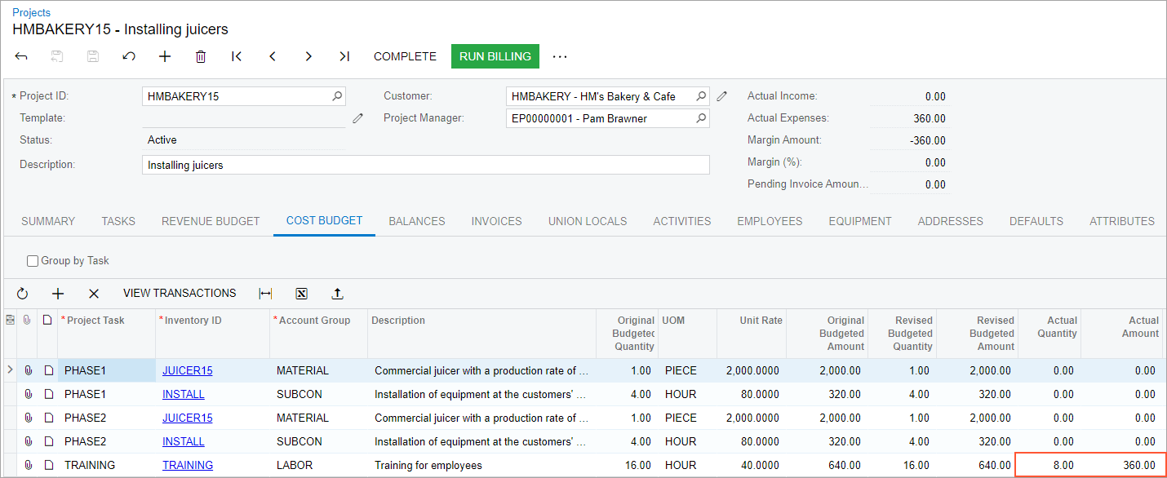Open the Invoices tab
Viewport: 1167px width, 478px height.
click(496, 221)
